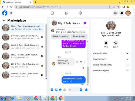Click chat list scrollbar down arrow
The width and height of the screenshot is (135, 101).
click(x=46, y=79)
